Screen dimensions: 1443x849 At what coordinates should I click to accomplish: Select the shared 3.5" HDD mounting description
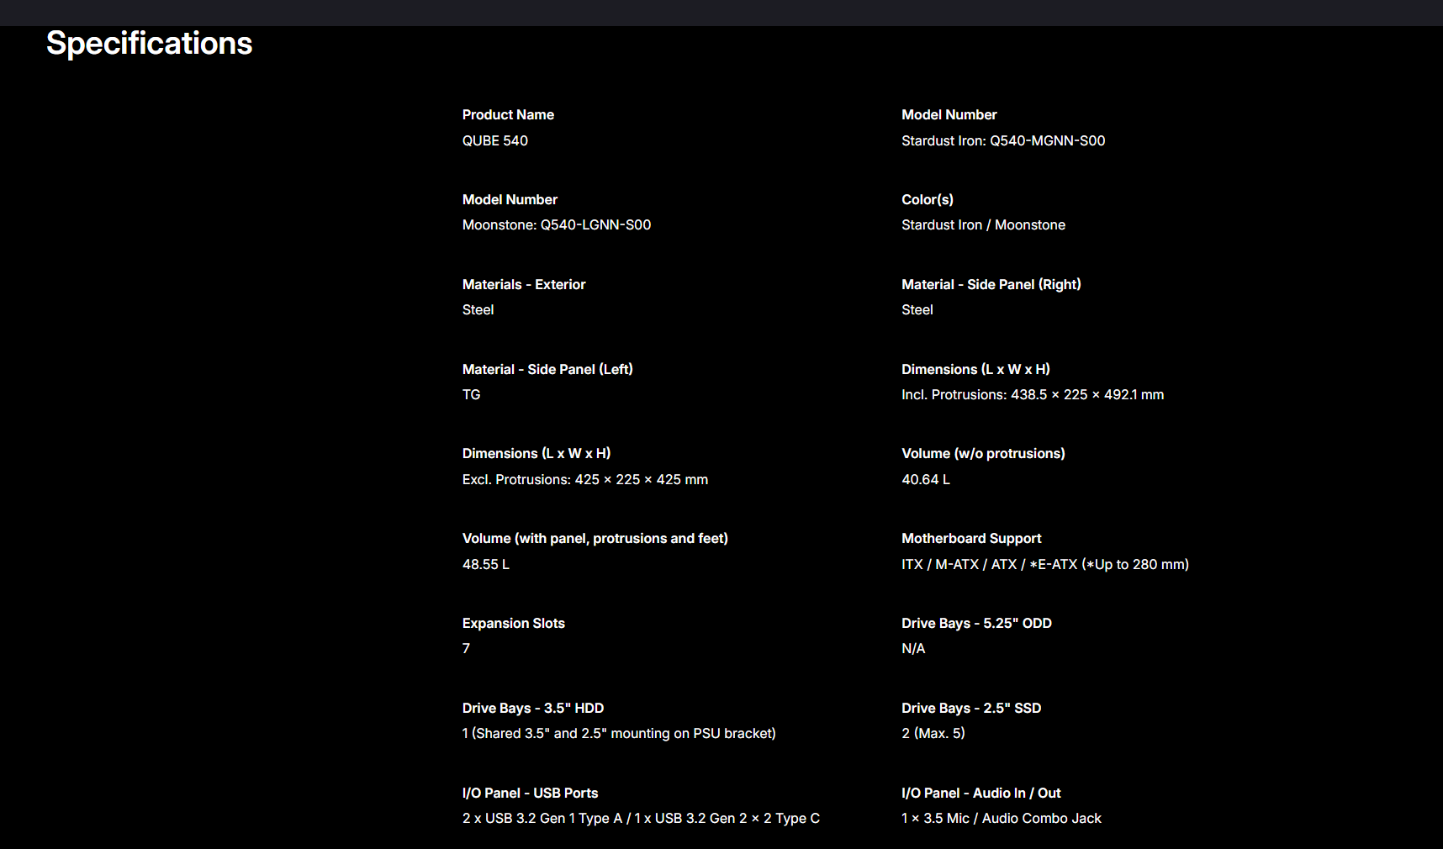tap(619, 733)
